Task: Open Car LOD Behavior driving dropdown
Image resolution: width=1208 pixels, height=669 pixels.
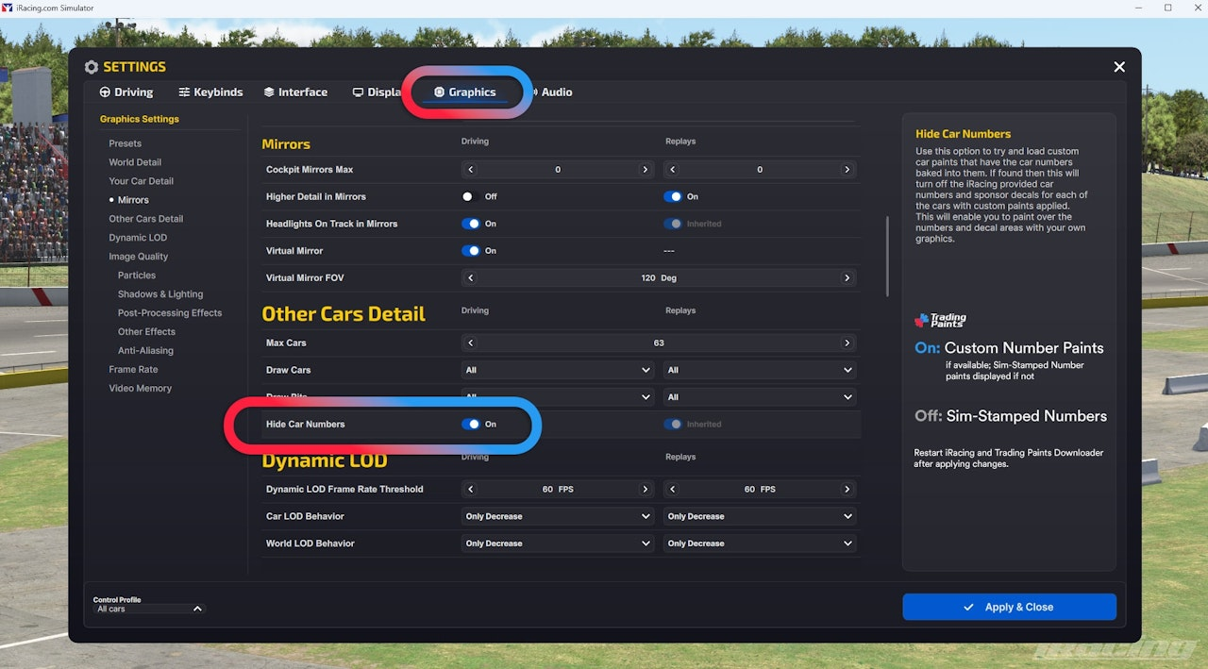Action: [x=558, y=517]
